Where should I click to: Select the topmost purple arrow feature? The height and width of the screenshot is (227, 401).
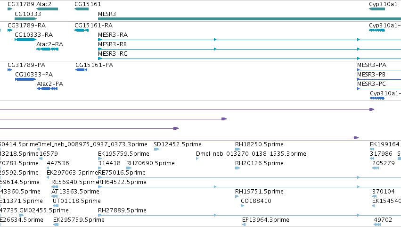click(x=187, y=109)
